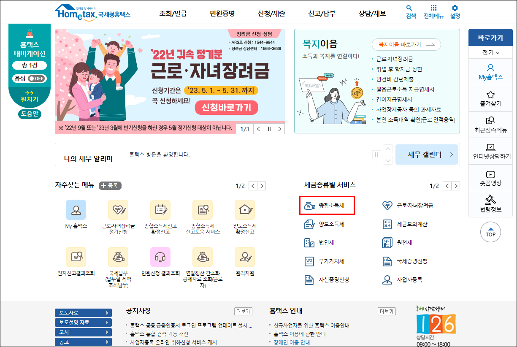Image resolution: width=517 pixels, height=347 pixels.
Task: Open the 세무 캘린더 button
Action: point(426,155)
